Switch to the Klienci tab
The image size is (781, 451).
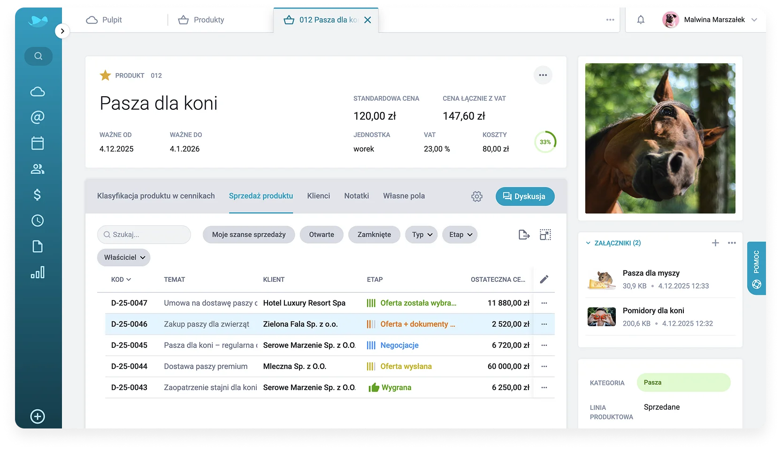(x=318, y=196)
